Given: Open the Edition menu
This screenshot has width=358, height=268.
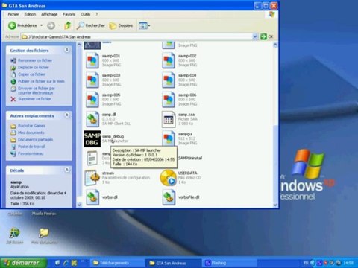Looking at the screenshot, I should point(30,14).
